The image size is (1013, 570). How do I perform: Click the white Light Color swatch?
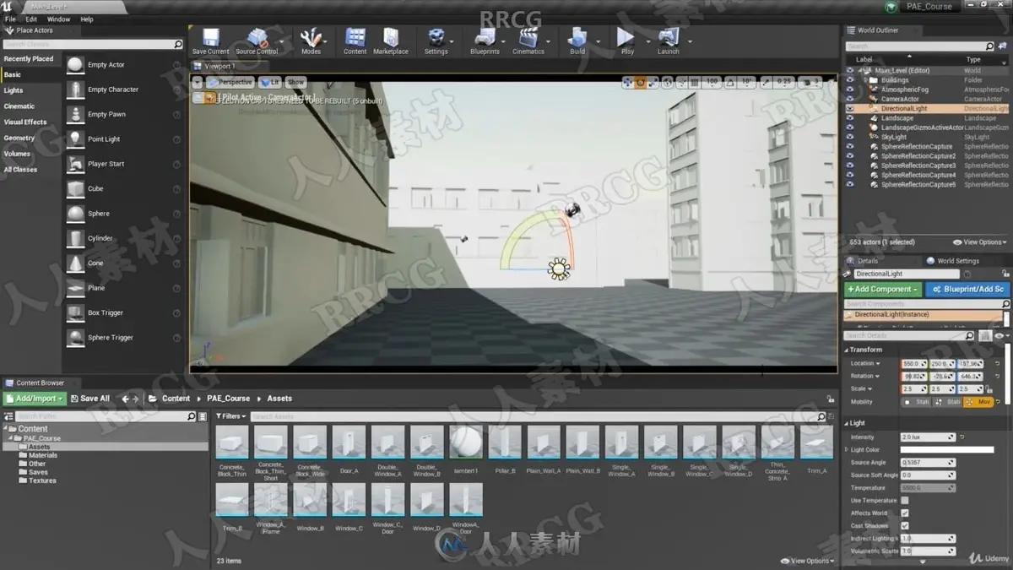click(x=947, y=450)
